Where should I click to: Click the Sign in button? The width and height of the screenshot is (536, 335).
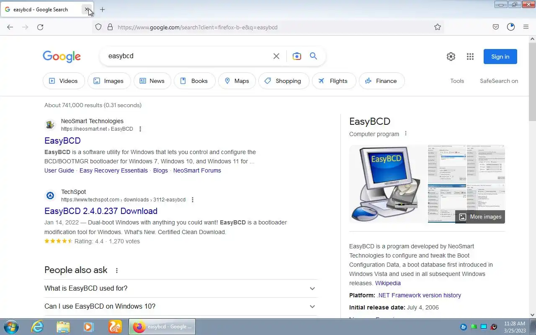point(500,57)
